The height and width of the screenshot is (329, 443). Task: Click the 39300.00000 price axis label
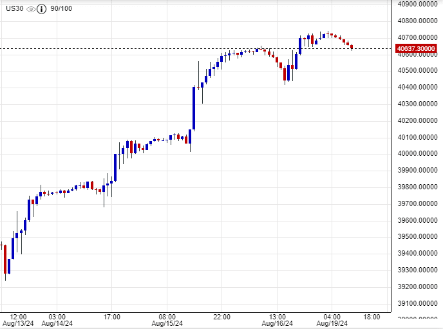(417, 270)
